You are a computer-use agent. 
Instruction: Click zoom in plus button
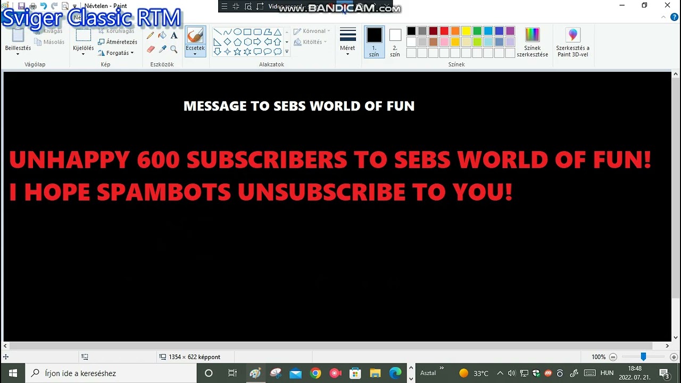coord(674,357)
